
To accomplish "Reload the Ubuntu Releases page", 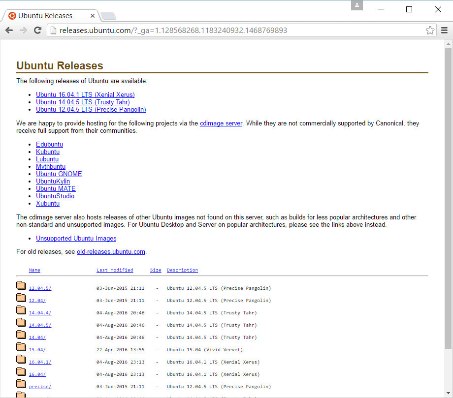I will click(37, 31).
